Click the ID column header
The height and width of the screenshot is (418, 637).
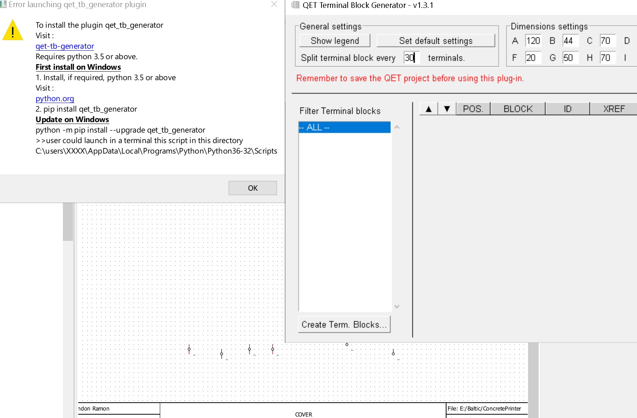click(567, 109)
